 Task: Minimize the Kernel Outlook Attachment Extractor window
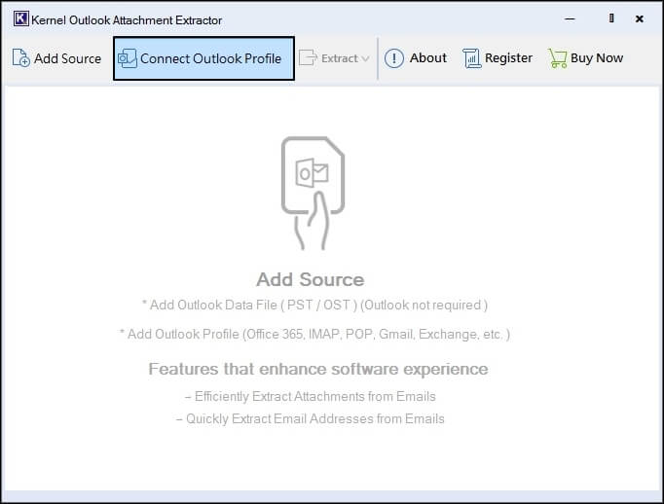coord(570,19)
